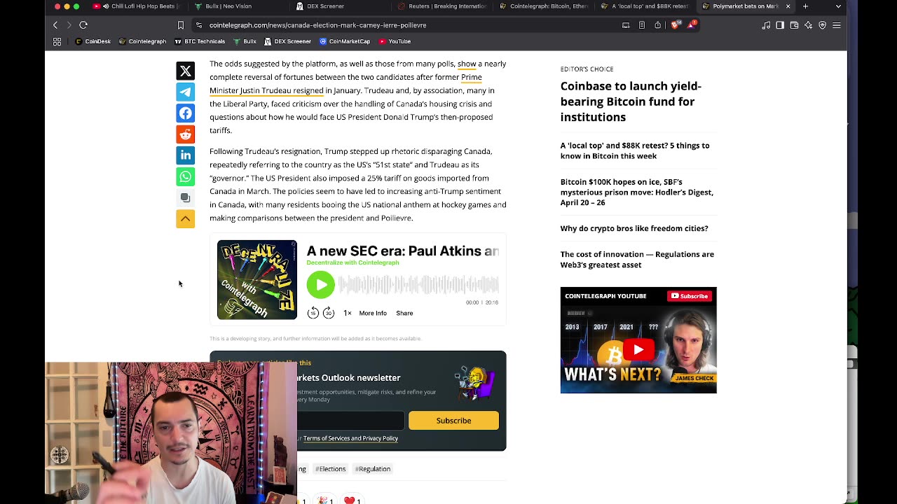The width and height of the screenshot is (897, 504).
Task: Share article on Facebook
Action: pos(185,113)
